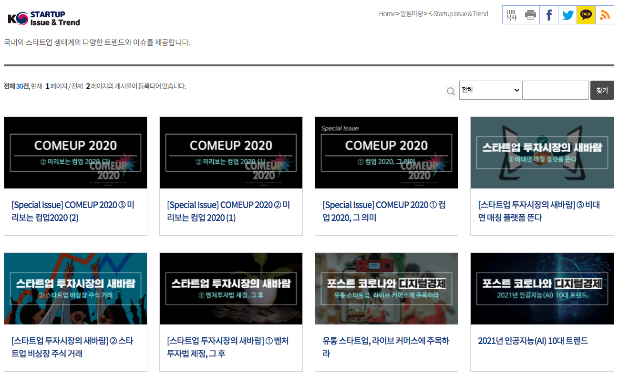
Task: Open article title 유통 스타트업, 라이브 커머스에 주목하라
Action: 386,347
